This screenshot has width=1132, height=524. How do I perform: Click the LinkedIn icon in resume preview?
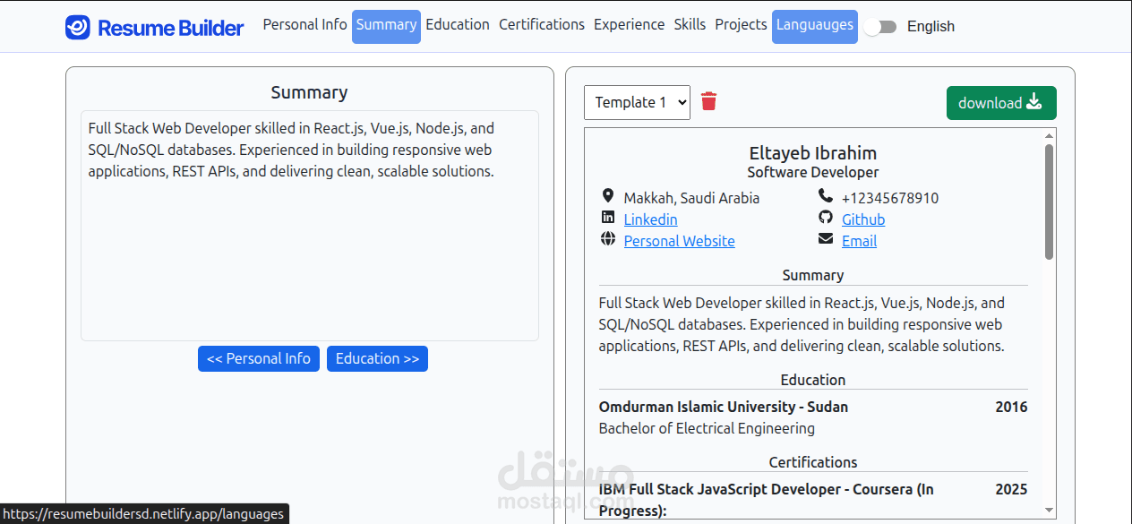tap(608, 218)
